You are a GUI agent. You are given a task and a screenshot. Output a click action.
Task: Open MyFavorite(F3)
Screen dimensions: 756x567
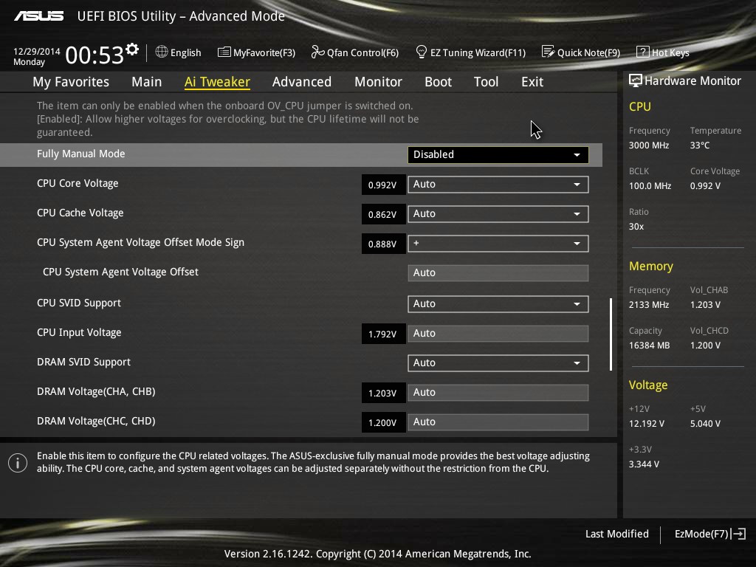[256, 52]
